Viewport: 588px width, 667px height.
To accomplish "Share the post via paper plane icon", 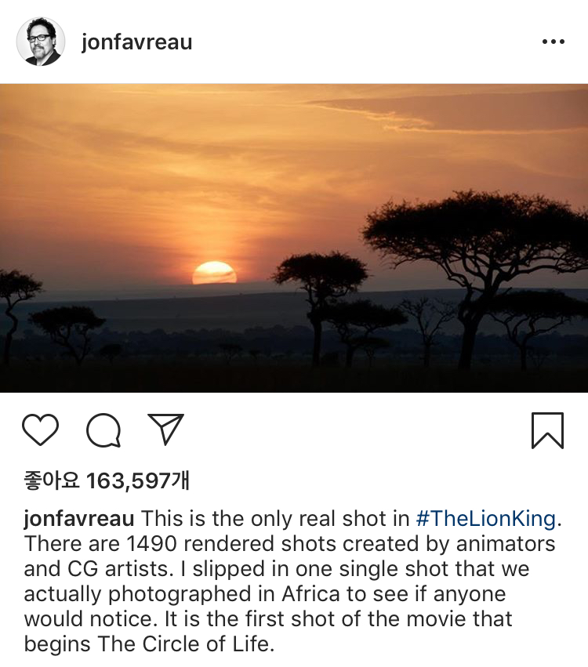I will [x=165, y=429].
